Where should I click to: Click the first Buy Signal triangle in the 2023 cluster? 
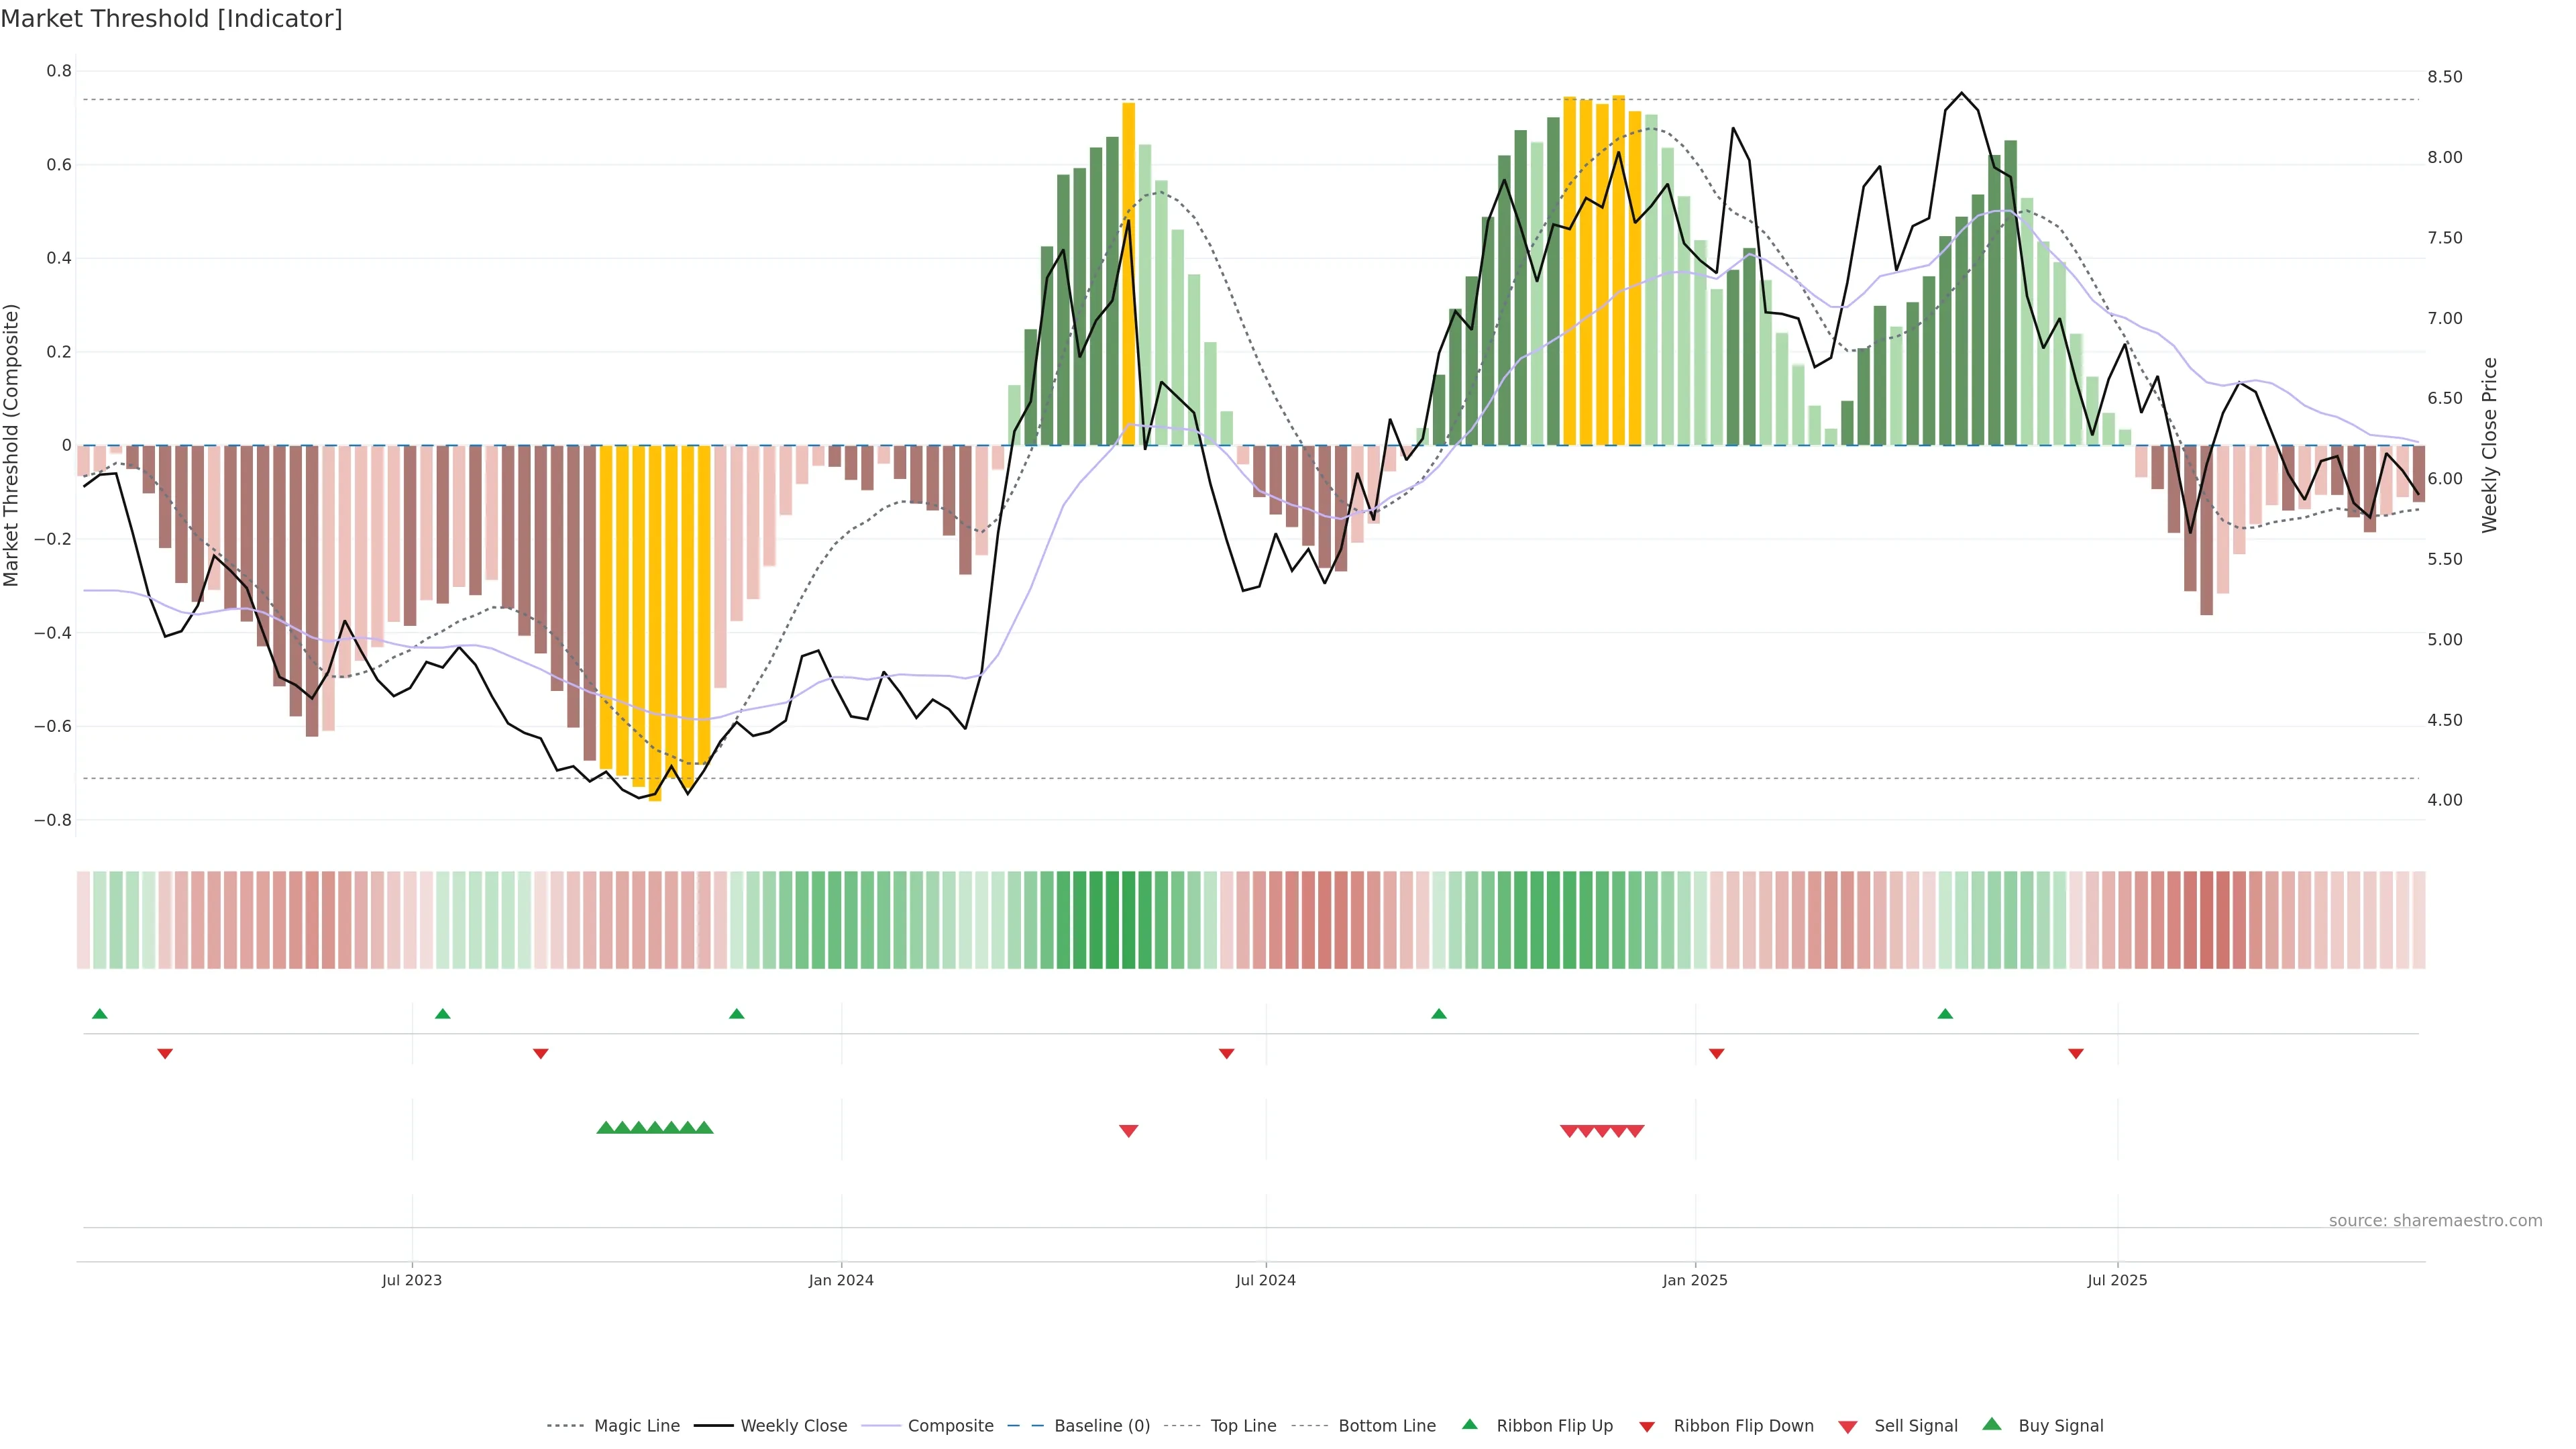click(x=605, y=1128)
